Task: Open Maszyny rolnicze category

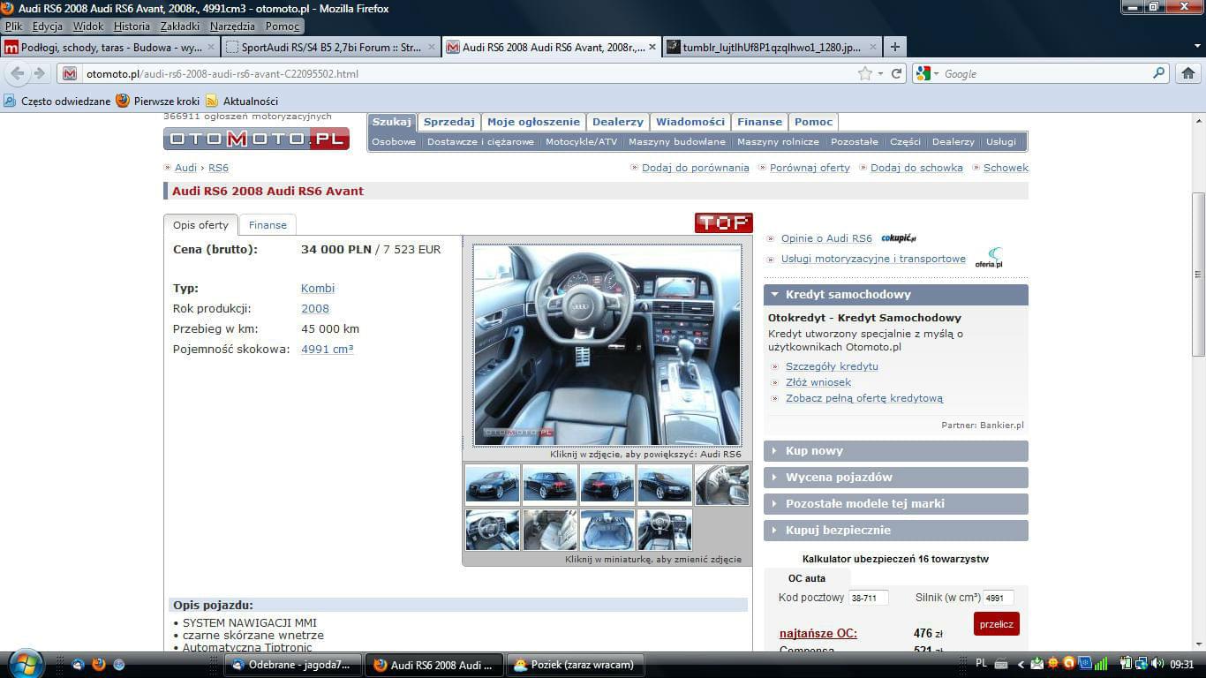Action: [778, 142]
